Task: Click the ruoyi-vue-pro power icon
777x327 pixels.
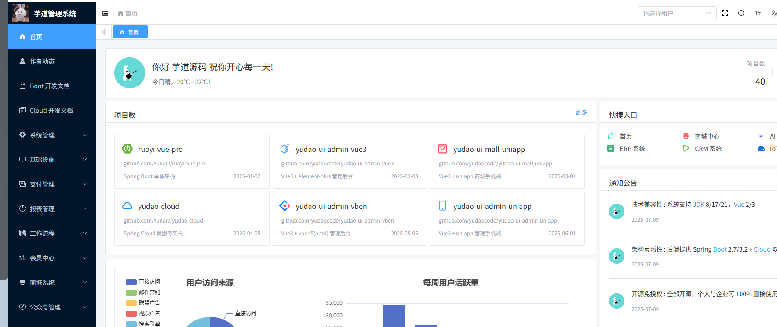Action: [x=127, y=149]
